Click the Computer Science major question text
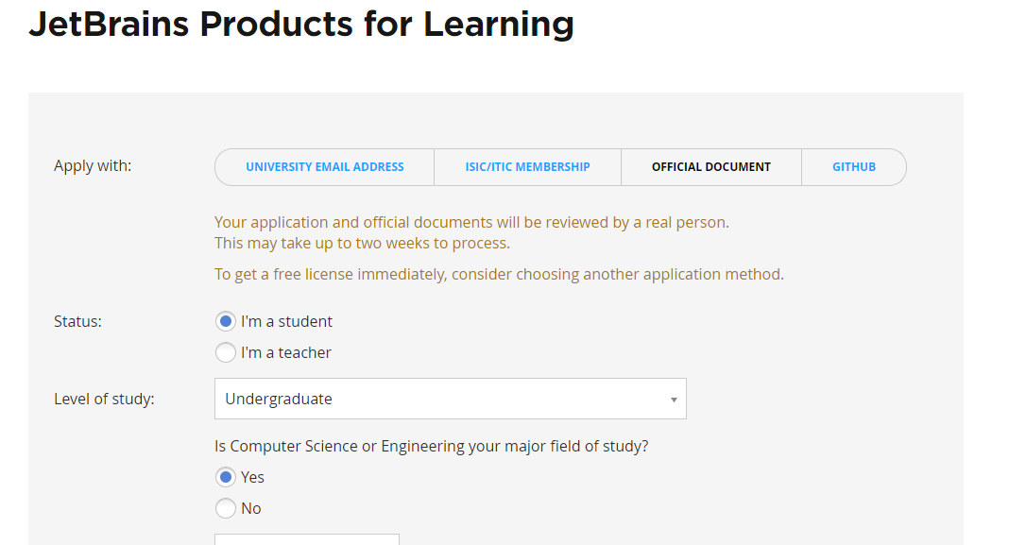Screen dimensions: 1026x545 click(x=432, y=446)
